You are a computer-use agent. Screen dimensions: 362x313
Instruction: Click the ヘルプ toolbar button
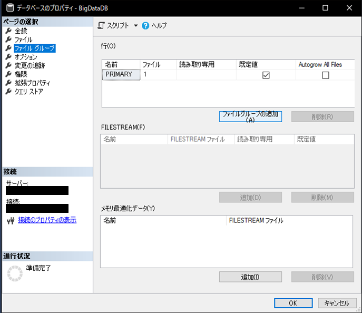click(x=154, y=25)
